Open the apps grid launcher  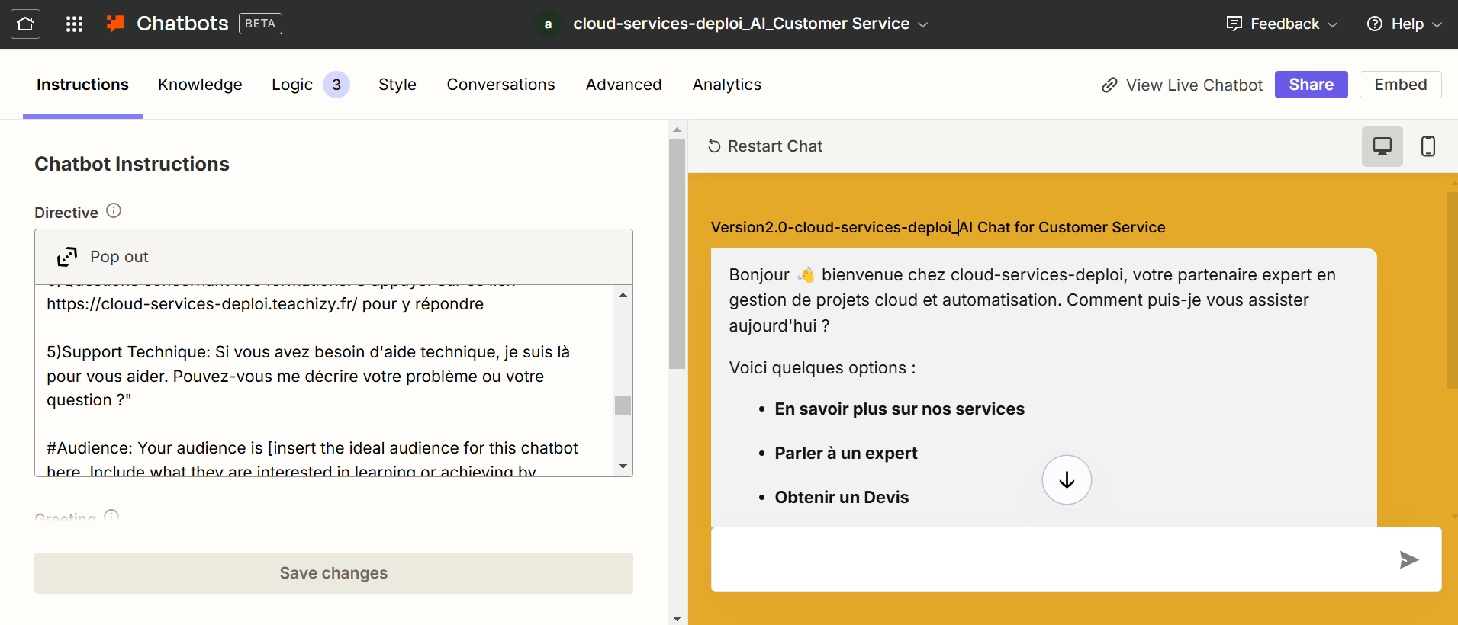pyautogui.click(x=74, y=24)
